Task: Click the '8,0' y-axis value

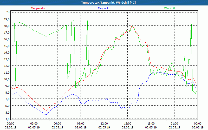Action: click(x=8, y=93)
